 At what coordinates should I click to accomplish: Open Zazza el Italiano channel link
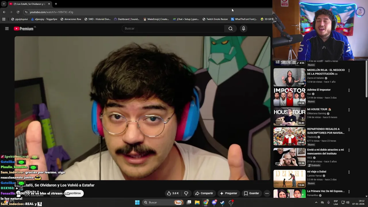(315, 78)
